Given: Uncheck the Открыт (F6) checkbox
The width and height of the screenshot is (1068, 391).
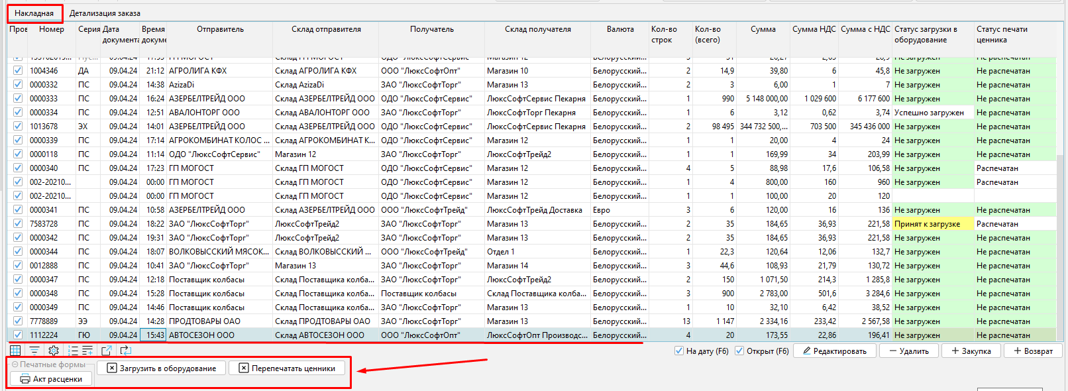Looking at the screenshot, I should 739,351.
